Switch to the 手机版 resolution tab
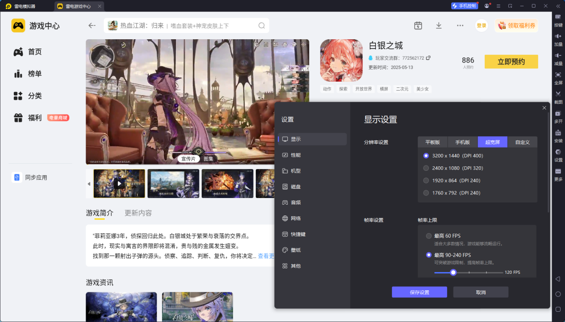This screenshot has height=322, width=565. [x=462, y=142]
